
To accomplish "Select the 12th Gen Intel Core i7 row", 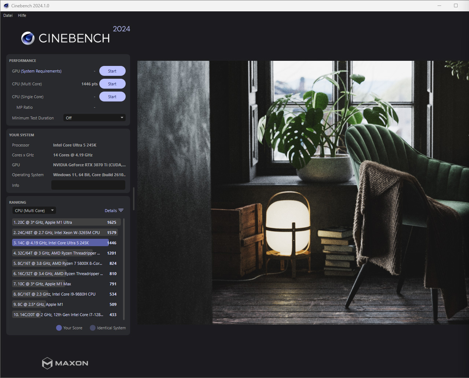I will [x=66, y=315].
